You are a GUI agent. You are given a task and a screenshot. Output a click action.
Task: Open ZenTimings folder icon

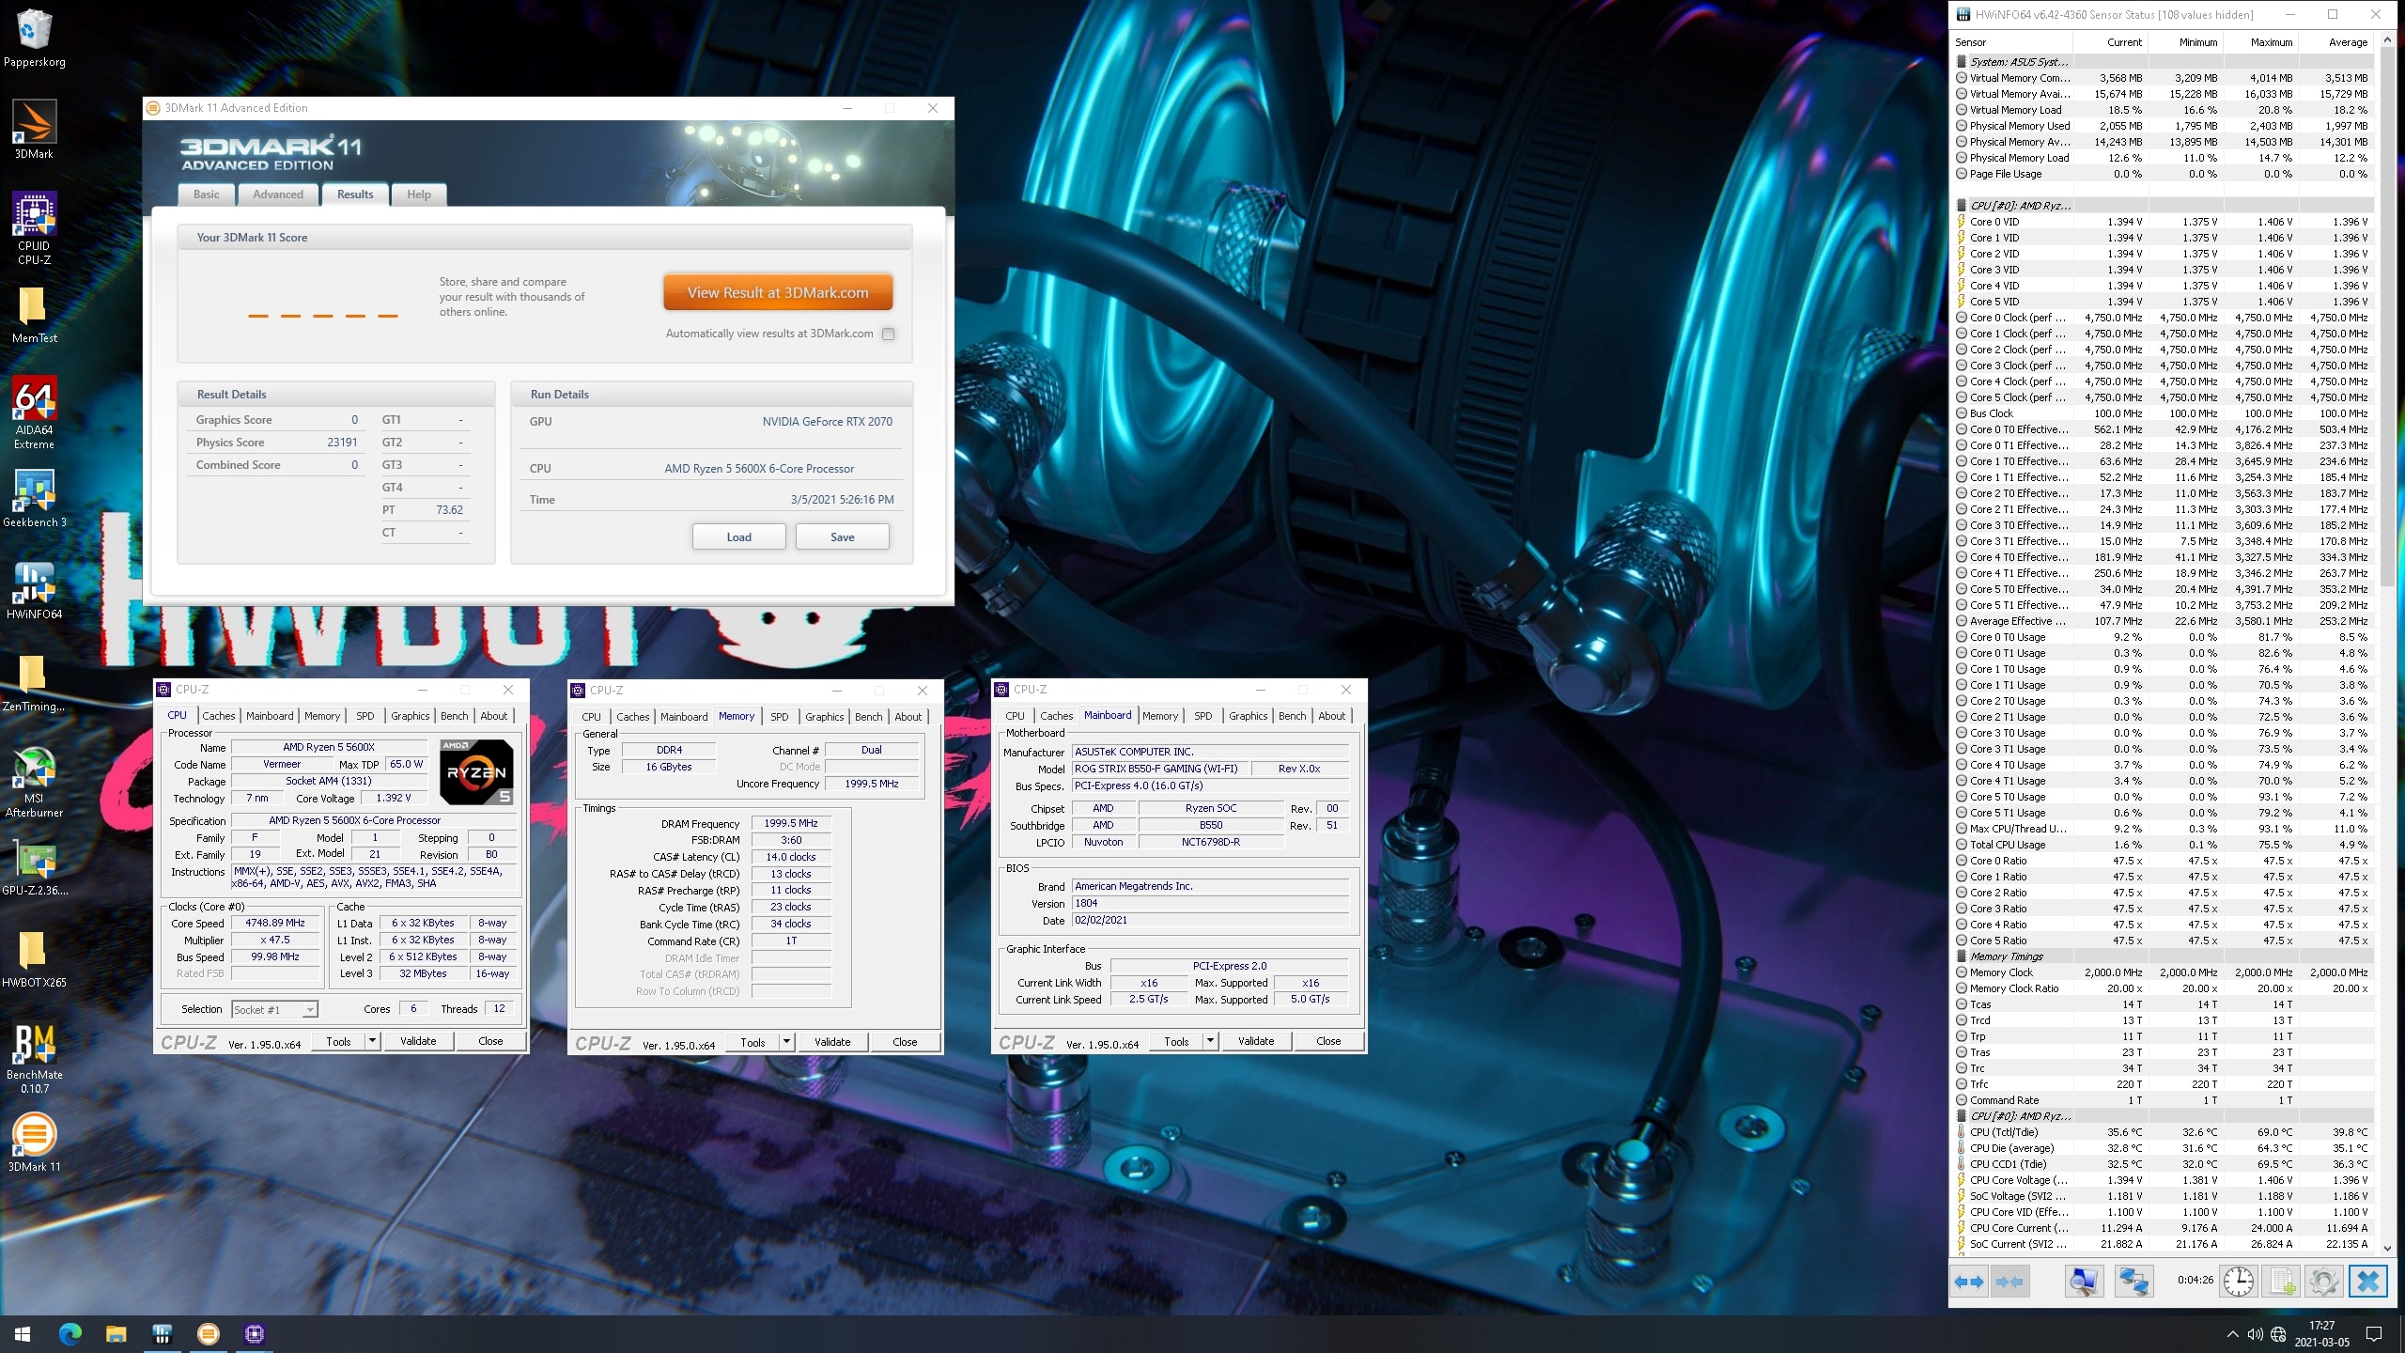tap(34, 683)
